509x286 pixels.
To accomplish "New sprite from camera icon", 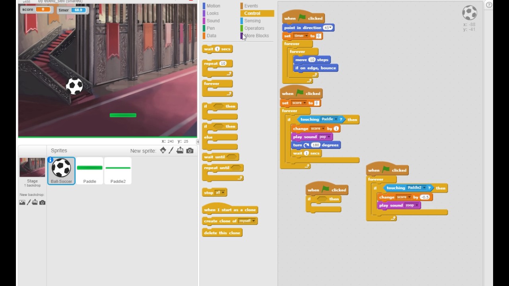I will pyautogui.click(x=190, y=151).
